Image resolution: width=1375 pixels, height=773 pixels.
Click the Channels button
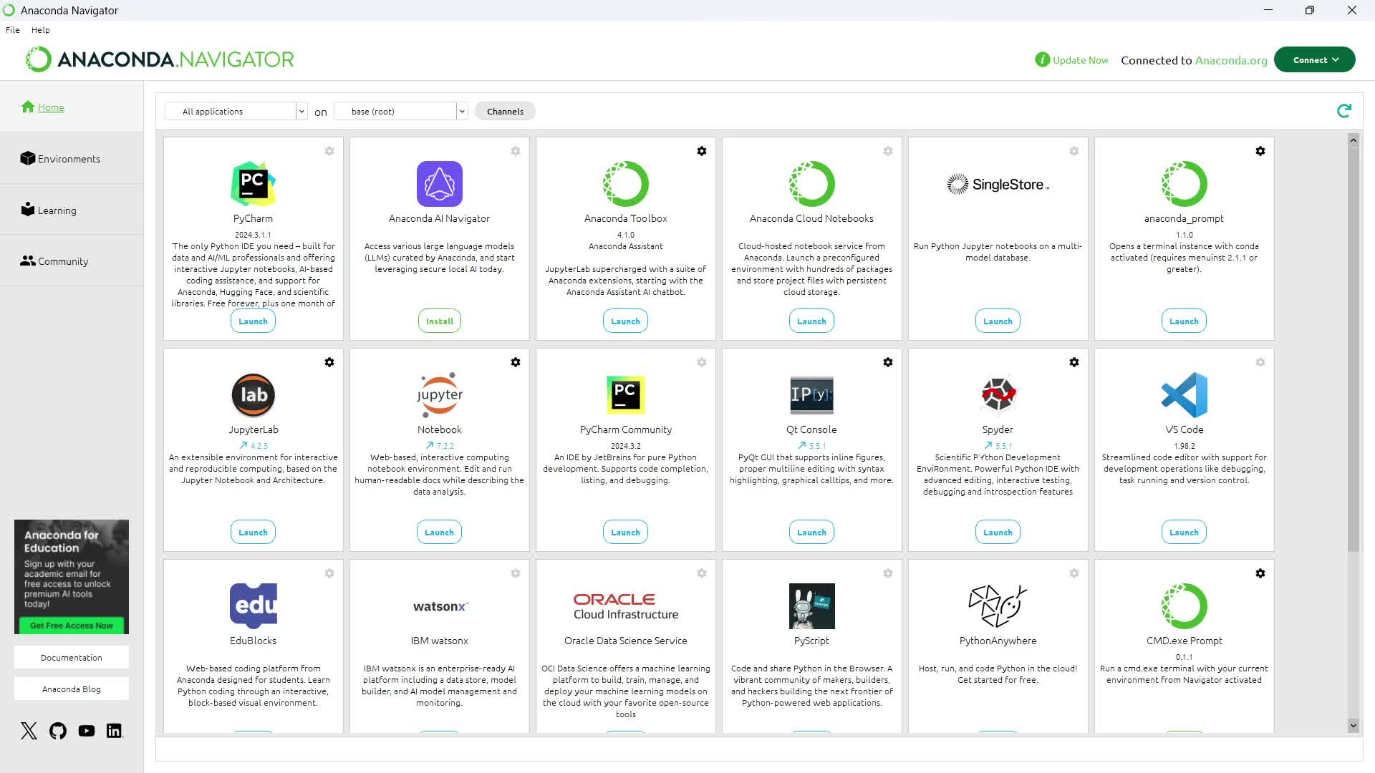(x=506, y=112)
